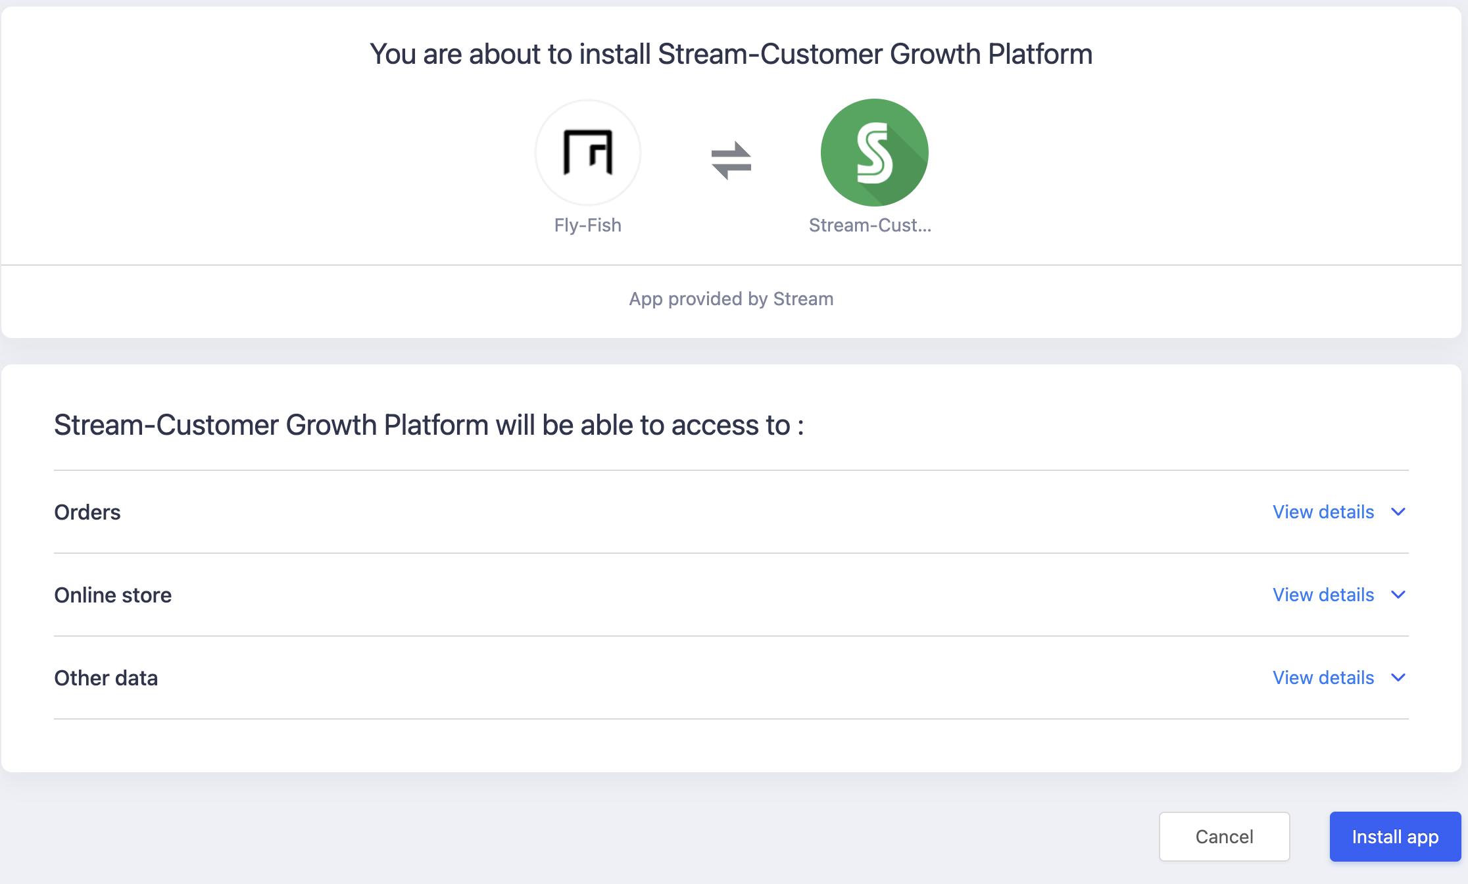
Task: Click the chevron icon beside Orders
Action: [1398, 512]
